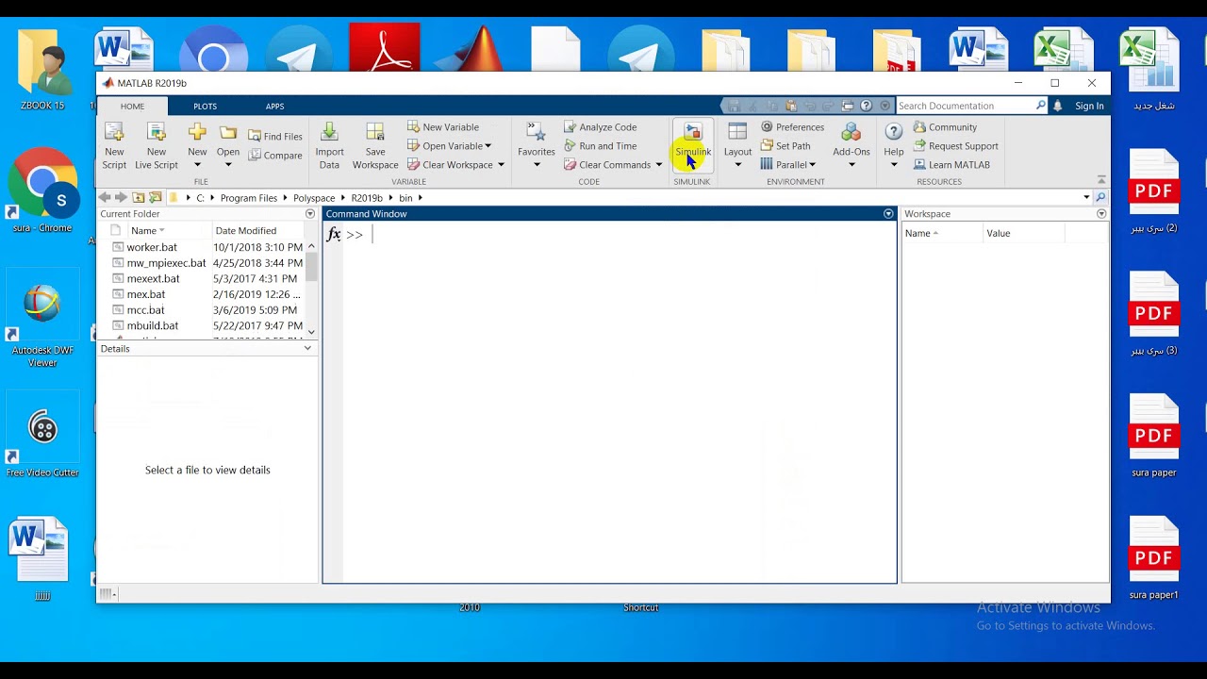
Task: Click Import Data in the toolstrip
Action: [x=329, y=145]
